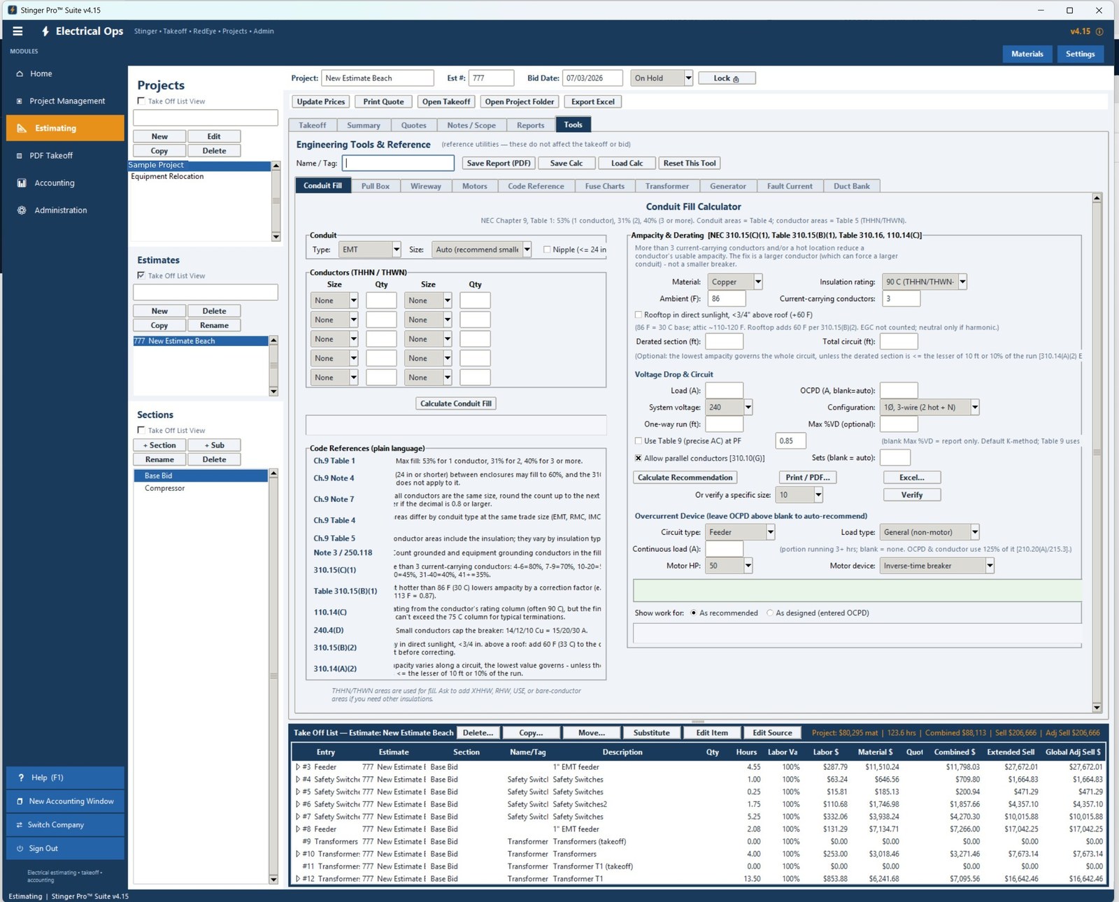Open Material Copper dropdown
1119x902 pixels.
click(758, 282)
